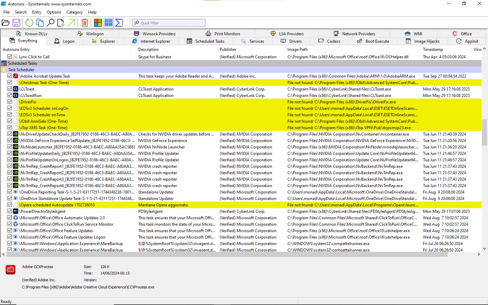
Task: Open the Entry menu
Action: click(37, 12)
